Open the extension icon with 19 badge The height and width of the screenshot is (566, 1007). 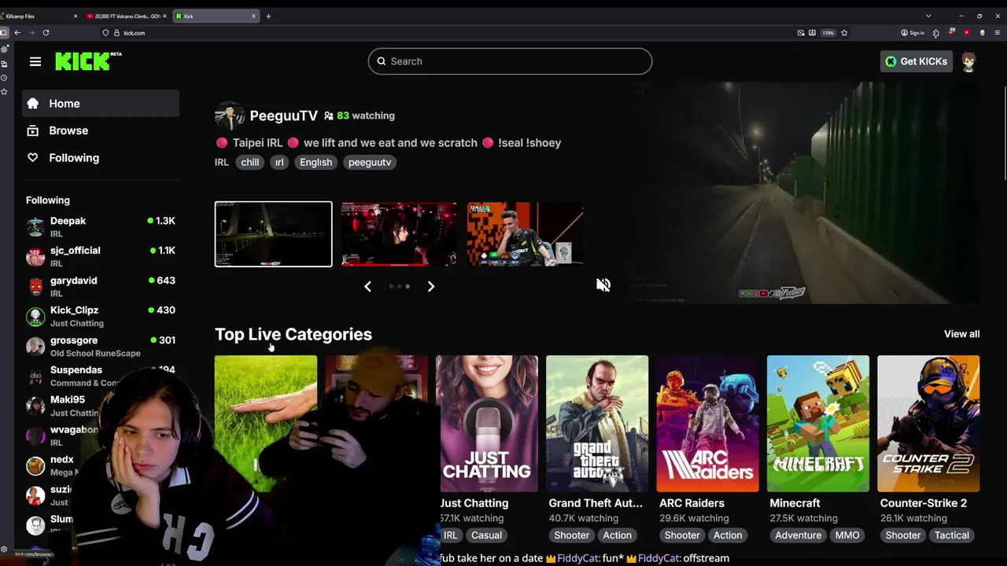pos(951,32)
